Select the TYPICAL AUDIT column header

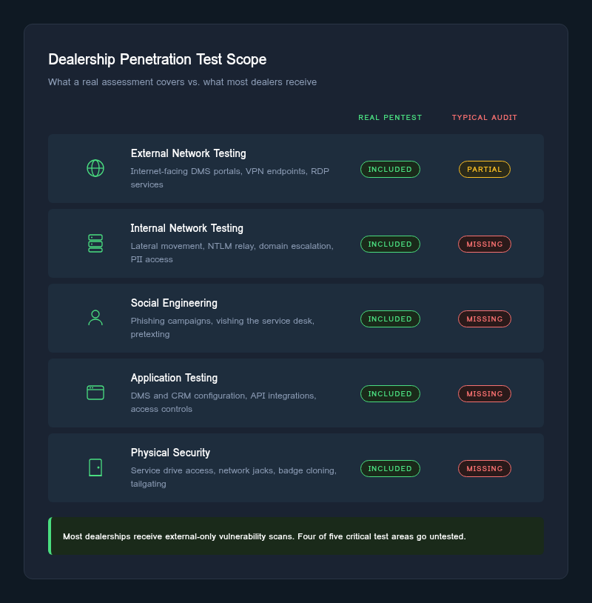484,117
